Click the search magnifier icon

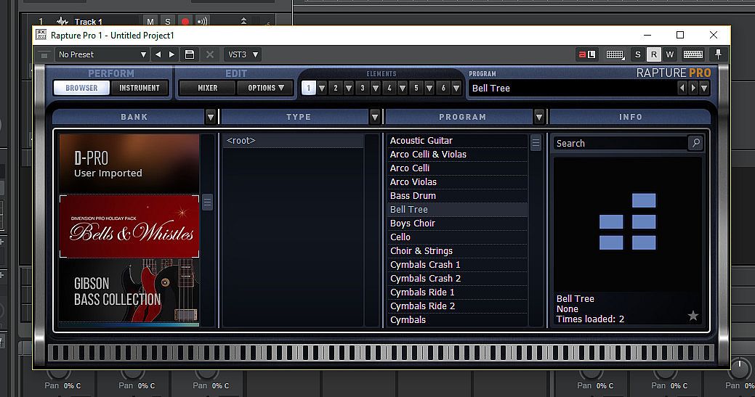coord(695,143)
